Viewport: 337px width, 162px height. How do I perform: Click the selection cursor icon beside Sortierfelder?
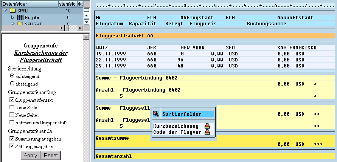click(x=156, y=114)
